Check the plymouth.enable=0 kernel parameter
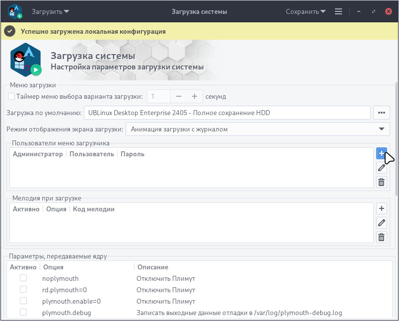 pos(23,301)
